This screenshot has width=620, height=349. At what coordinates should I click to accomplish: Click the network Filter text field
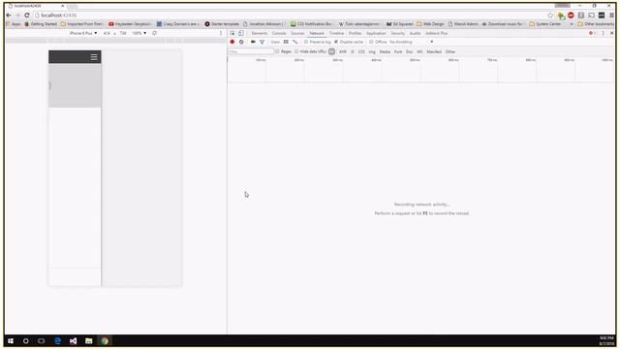251,51
